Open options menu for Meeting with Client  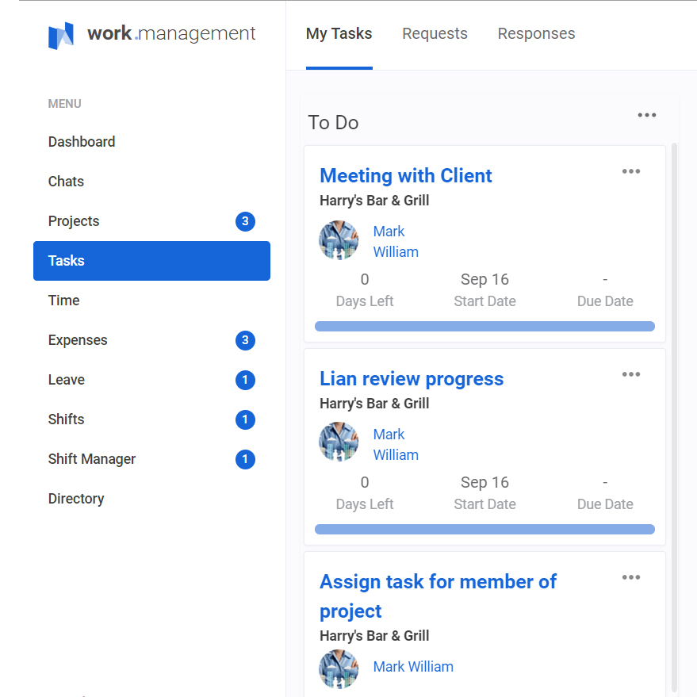click(x=631, y=172)
